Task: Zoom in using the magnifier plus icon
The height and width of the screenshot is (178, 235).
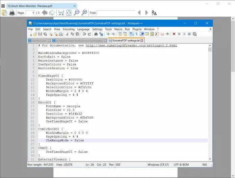Action: click(84, 13)
